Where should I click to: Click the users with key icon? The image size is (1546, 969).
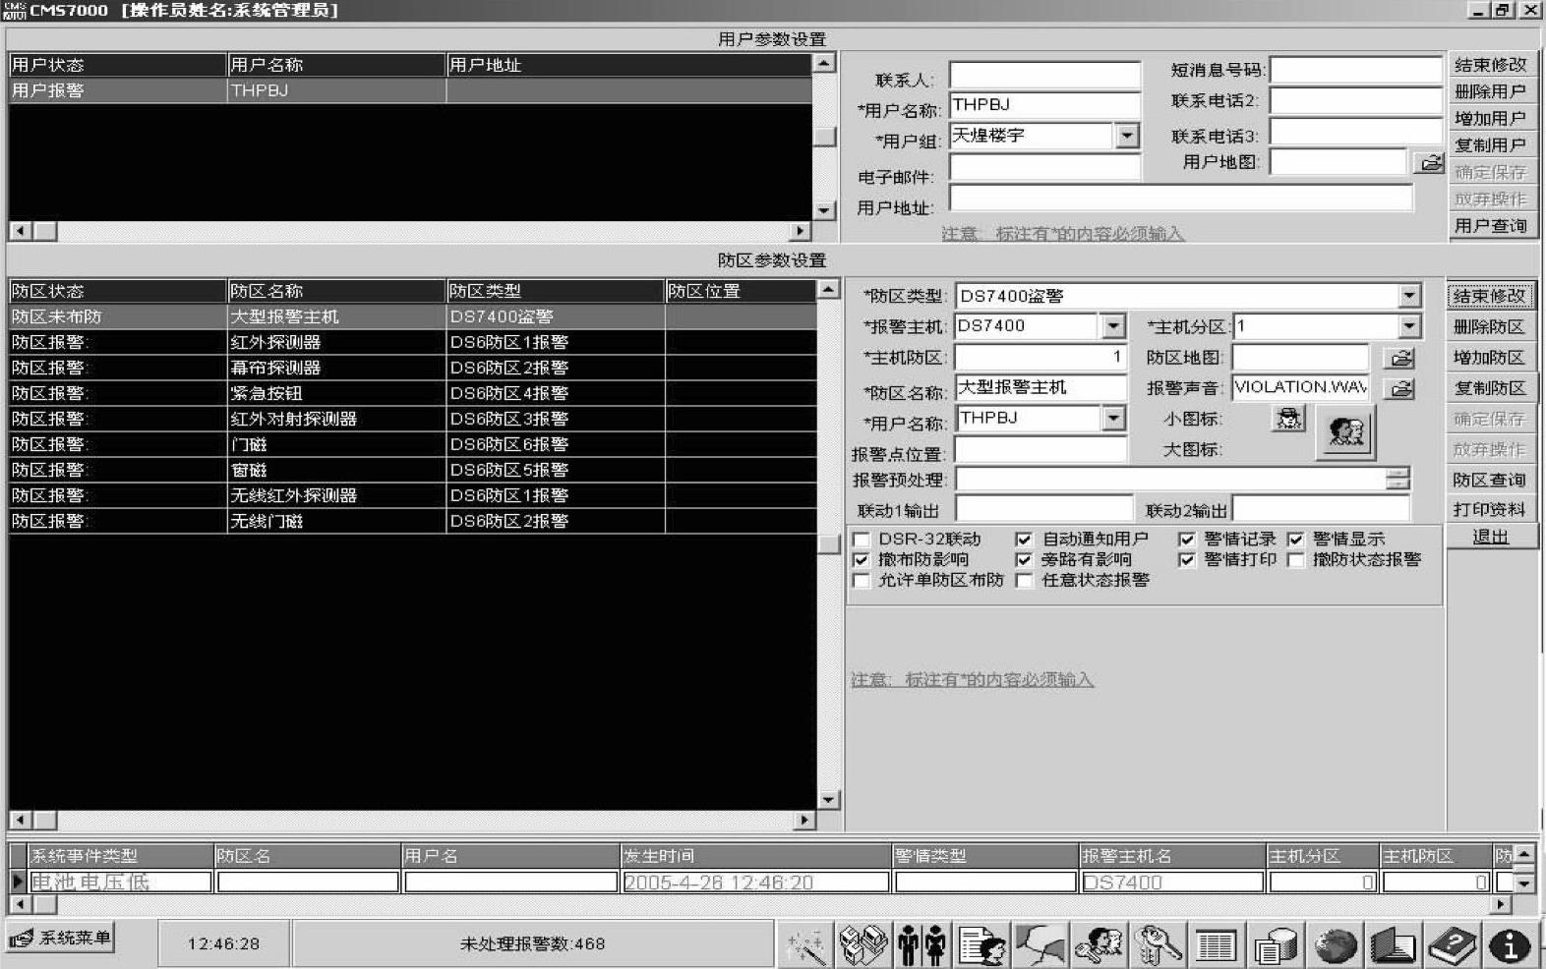tap(1099, 945)
